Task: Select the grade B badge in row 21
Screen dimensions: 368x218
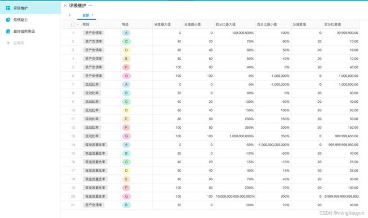Action: tap(126, 205)
